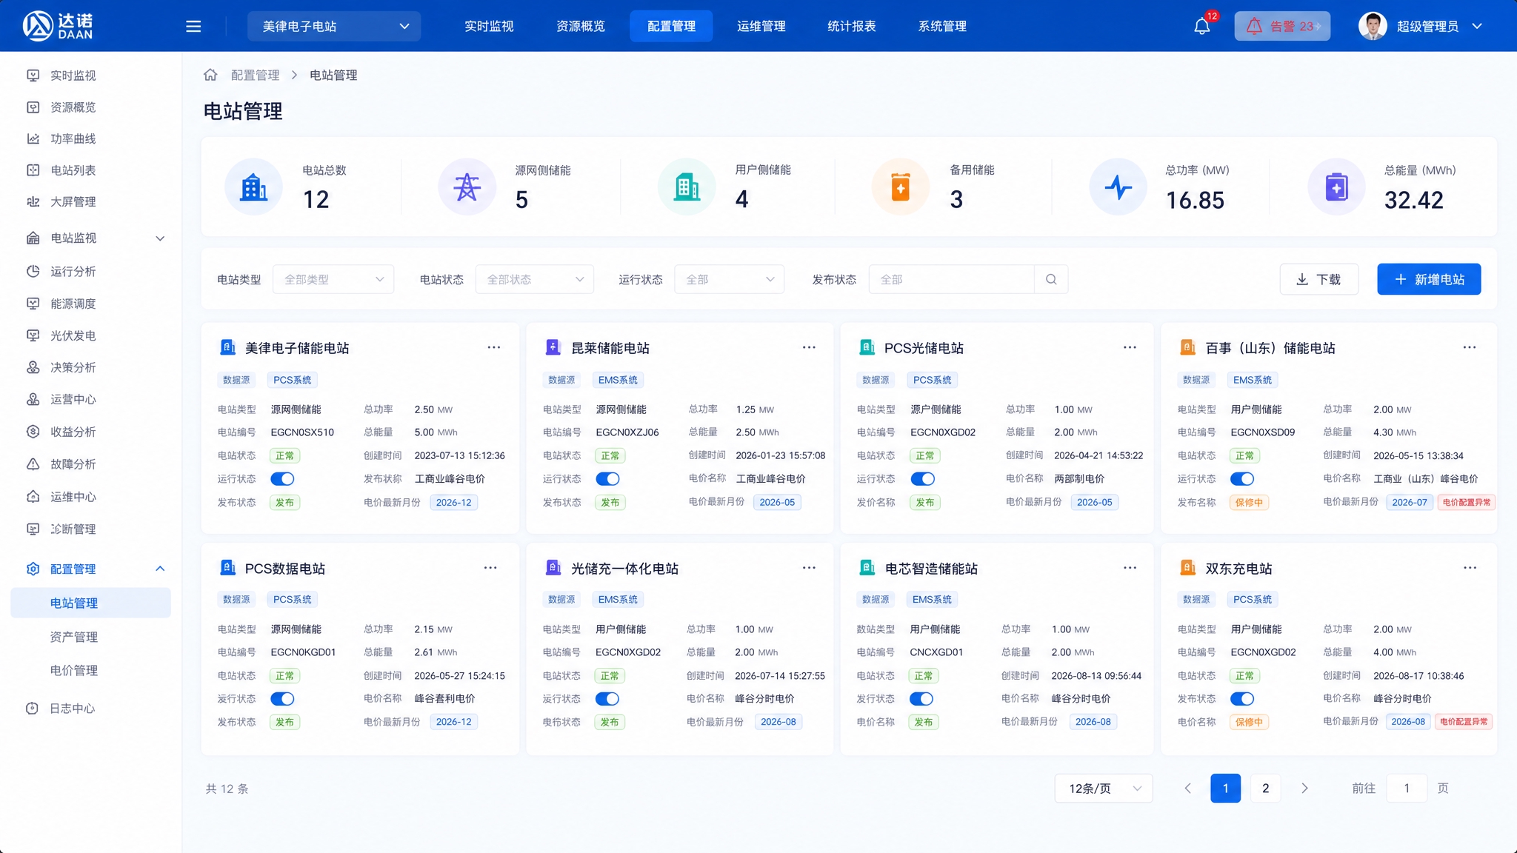Open more options for 美律电子储能电站 card
Image resolution: width=1517 pixels, height=853 pixels.
point(493,347)
